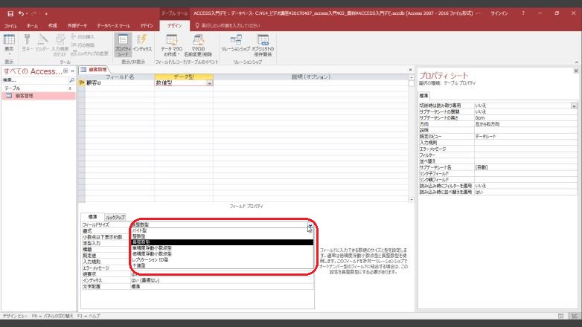Viewport: 582px width, 327px height.
Task: Switch to the ホーム (Home) ribbon tab
Action: point(32,25)
